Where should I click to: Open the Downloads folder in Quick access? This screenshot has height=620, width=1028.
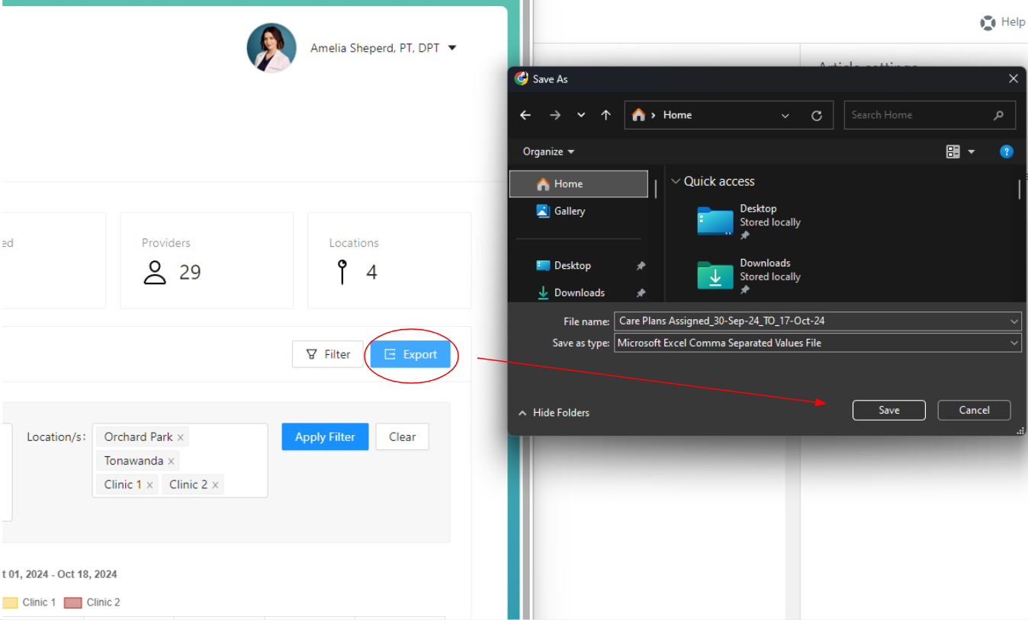(x=715, y=276)
